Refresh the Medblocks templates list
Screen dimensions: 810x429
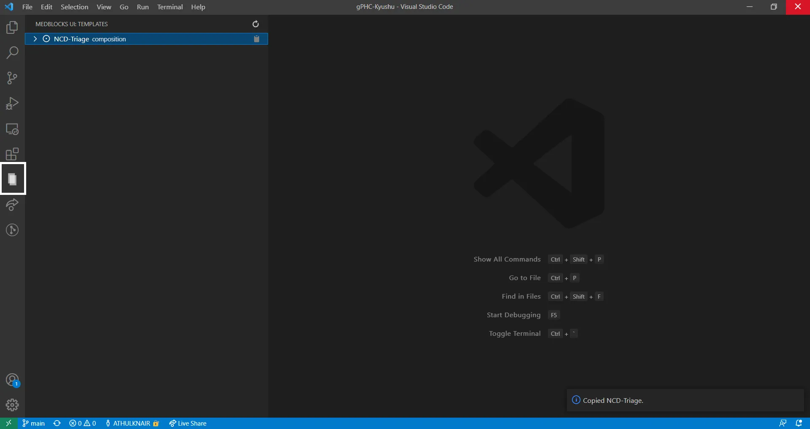point(255,24)
